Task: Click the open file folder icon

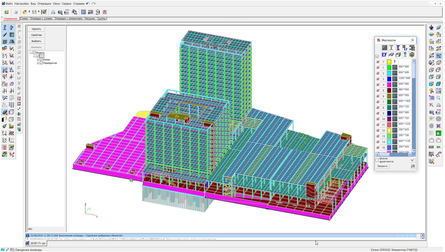Action: 25,12
